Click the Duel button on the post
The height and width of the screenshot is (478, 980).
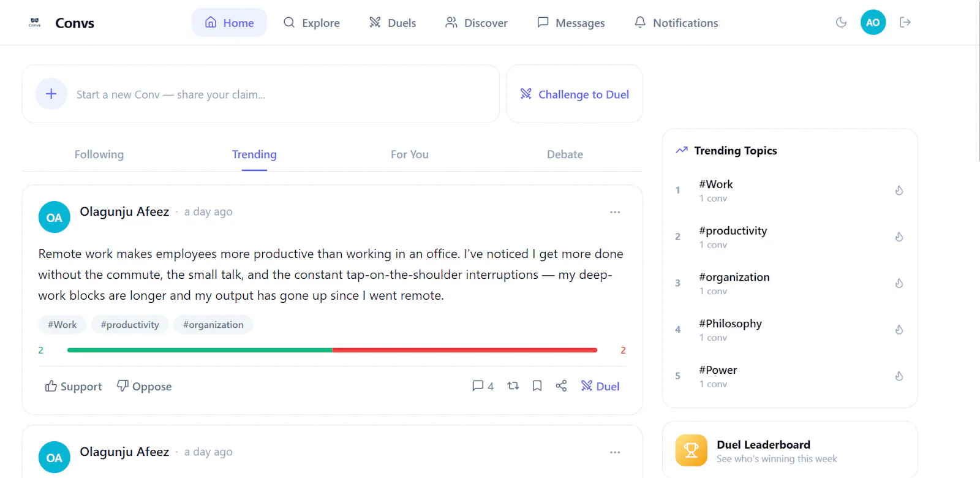600,386
